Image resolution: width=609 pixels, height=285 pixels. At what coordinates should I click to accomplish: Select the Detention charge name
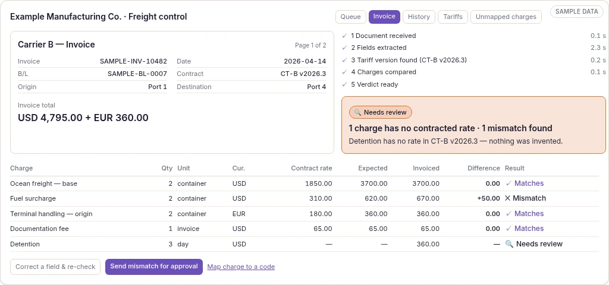pyautogui.click(x=25, y=244)
